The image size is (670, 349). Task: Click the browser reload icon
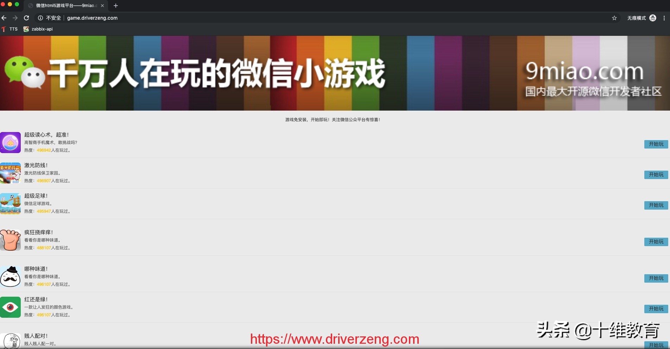(x=26, y=18)
